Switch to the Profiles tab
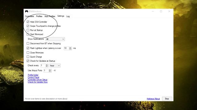 point(39,16)
